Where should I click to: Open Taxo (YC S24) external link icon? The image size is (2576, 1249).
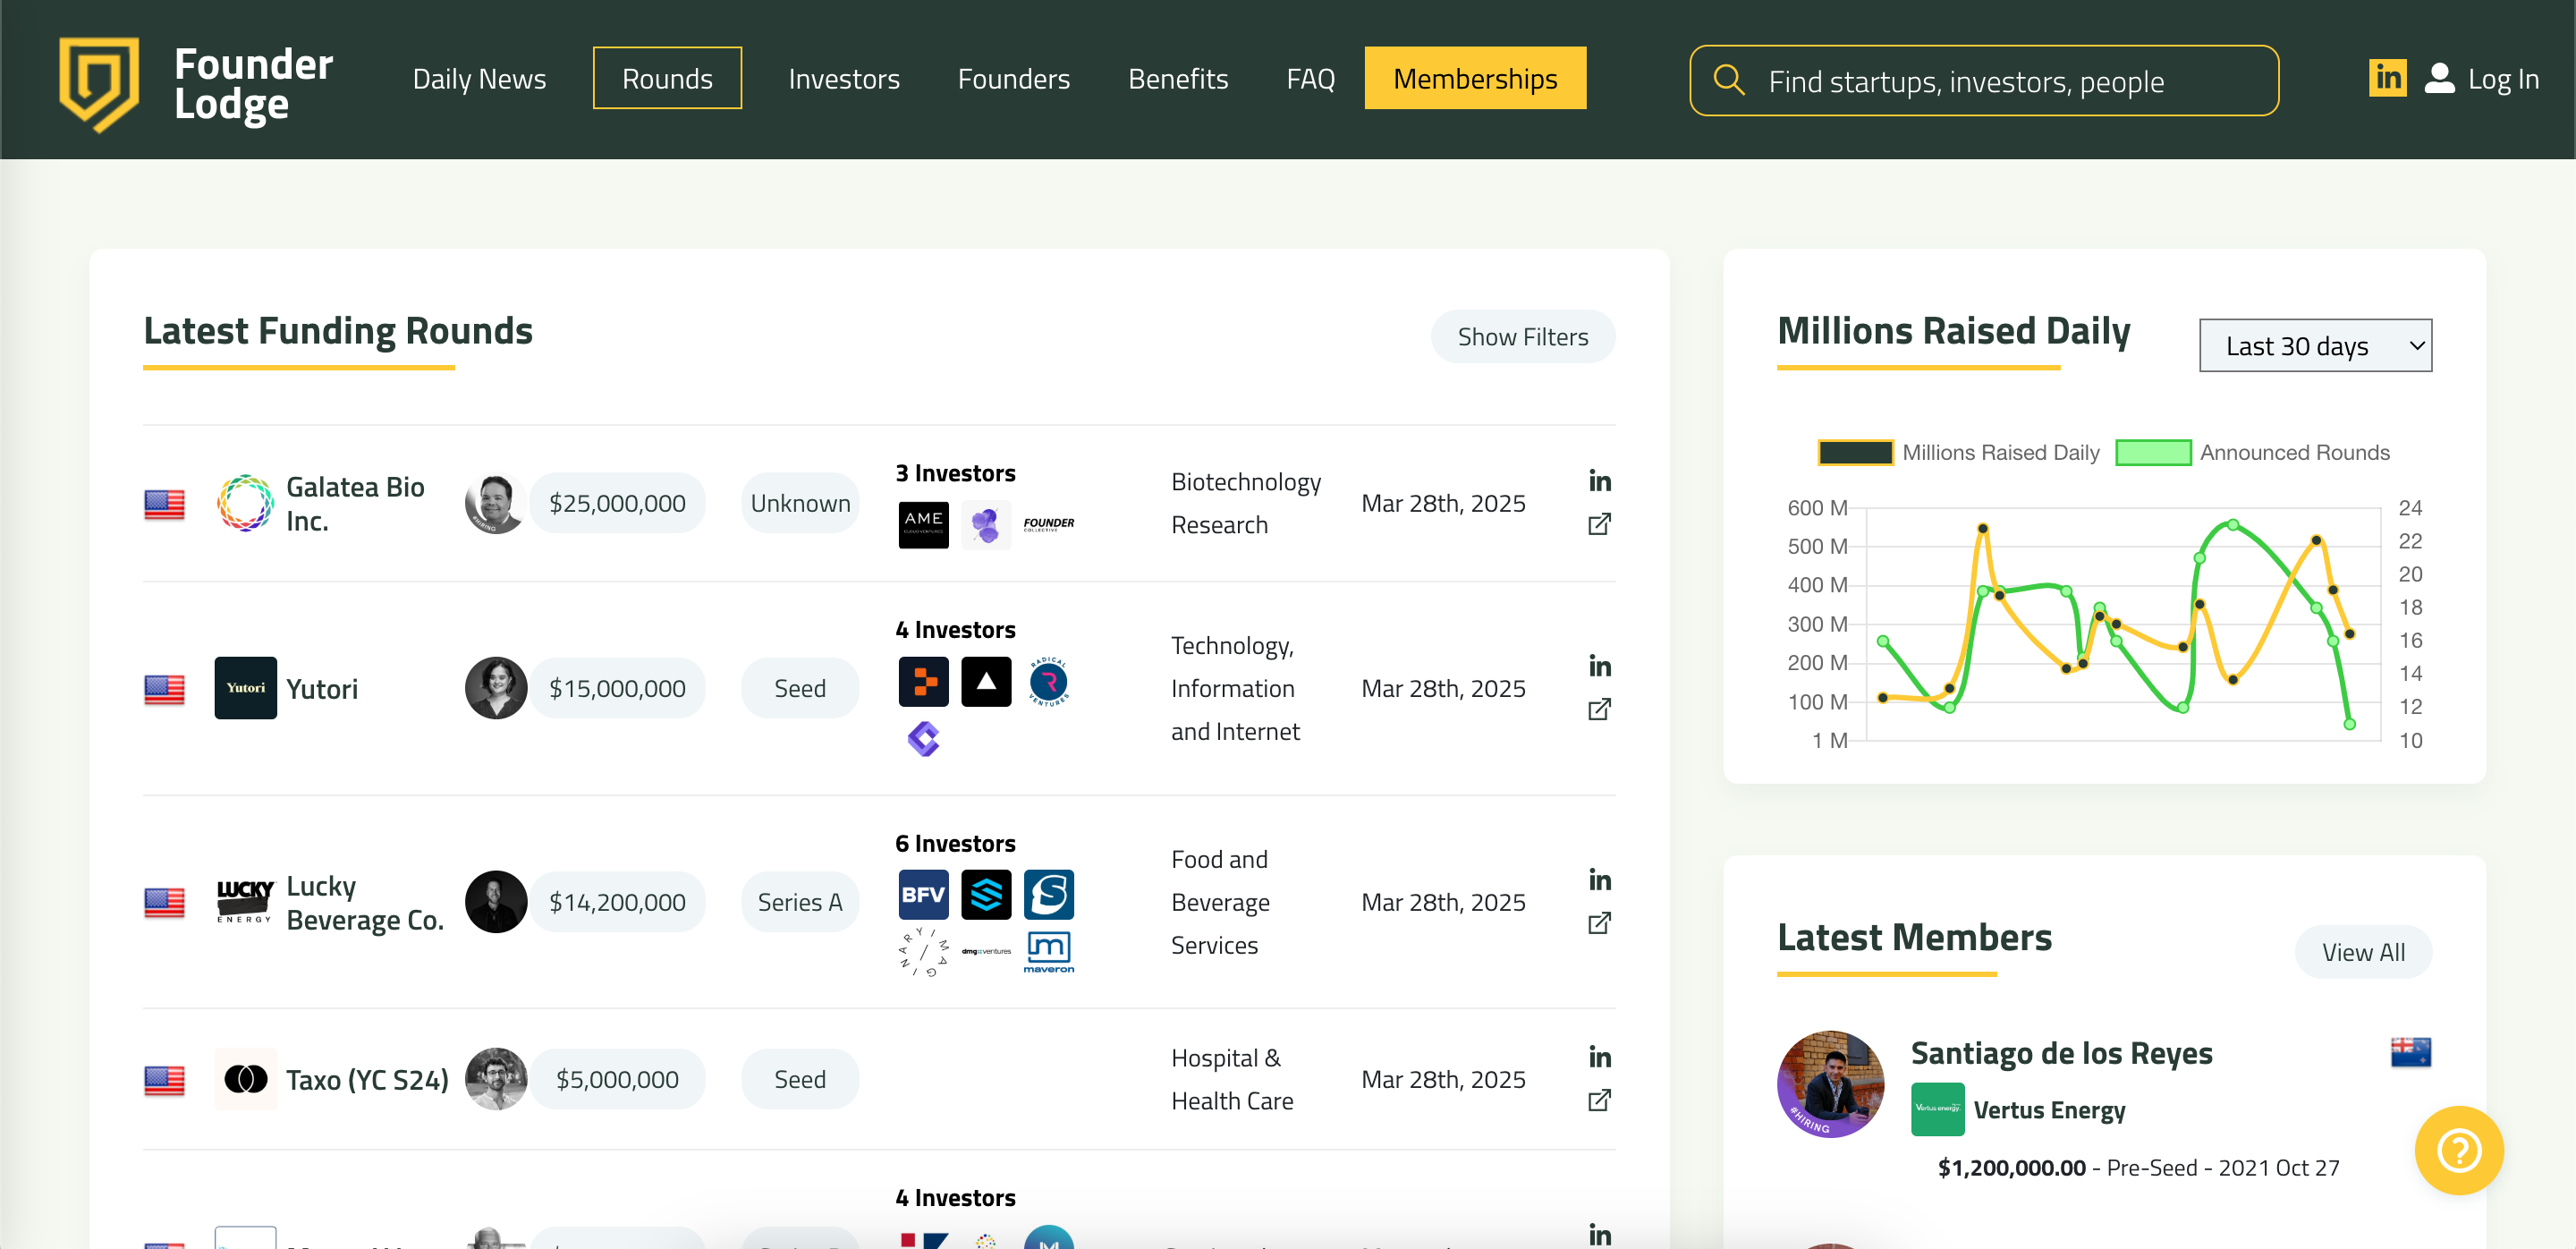click(x=1599, y=1100)
